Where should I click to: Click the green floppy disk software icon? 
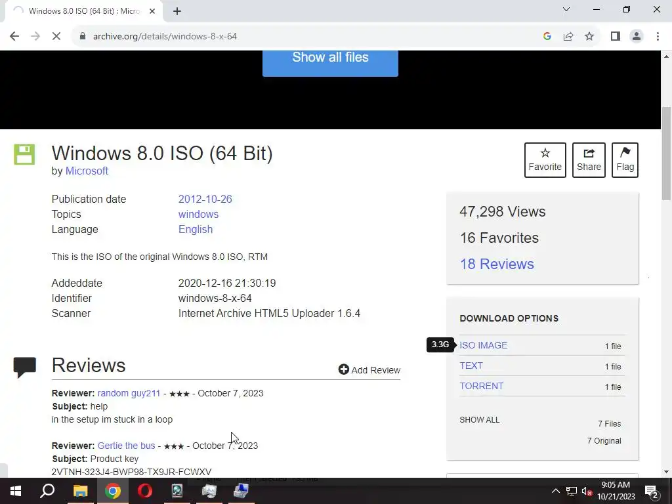pyautogui.click(x=24, y=154)
